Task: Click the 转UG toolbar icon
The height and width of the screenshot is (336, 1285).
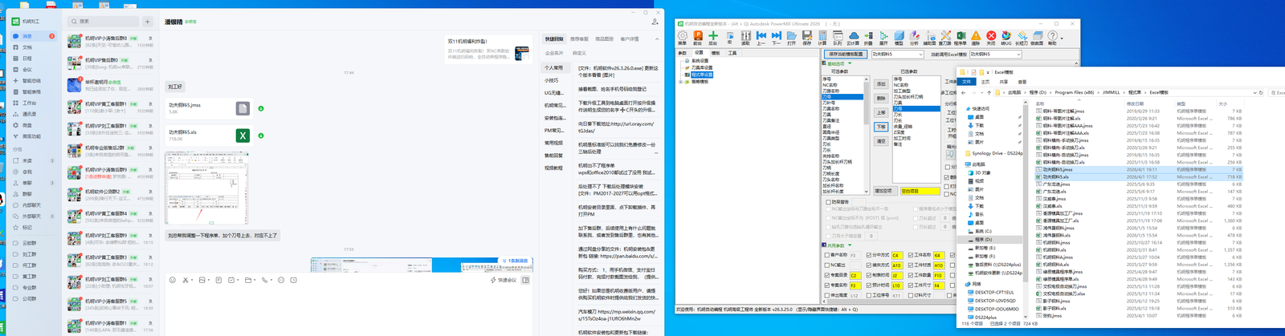Action: 1006,37
